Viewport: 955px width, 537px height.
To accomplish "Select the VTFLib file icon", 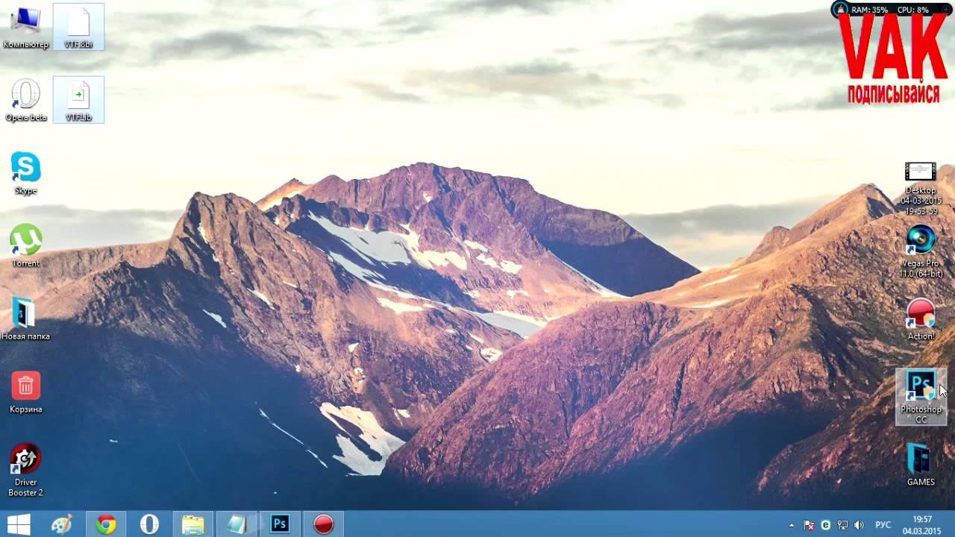I will pyautogui.click(x=78, y=100).
